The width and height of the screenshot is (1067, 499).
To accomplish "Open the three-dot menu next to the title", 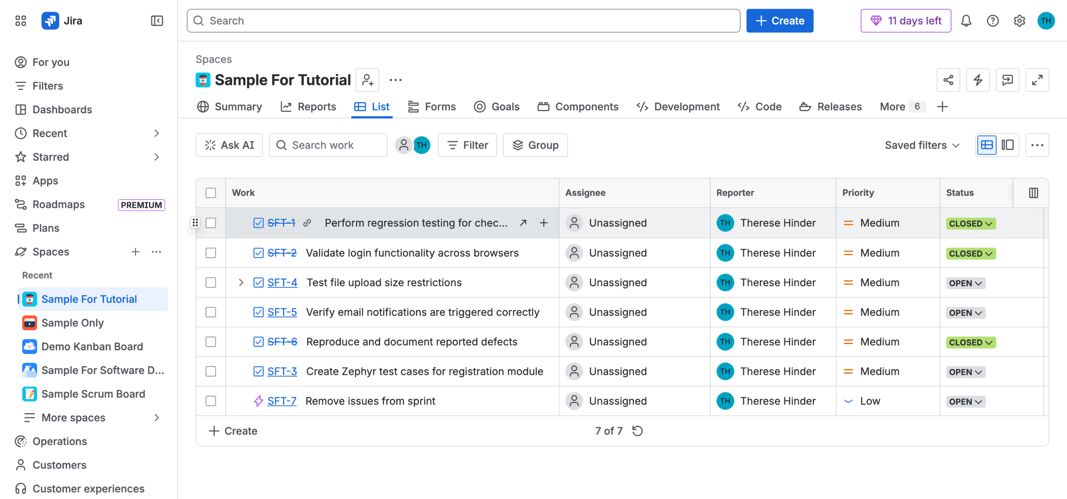I will click(x=395, y=80).
